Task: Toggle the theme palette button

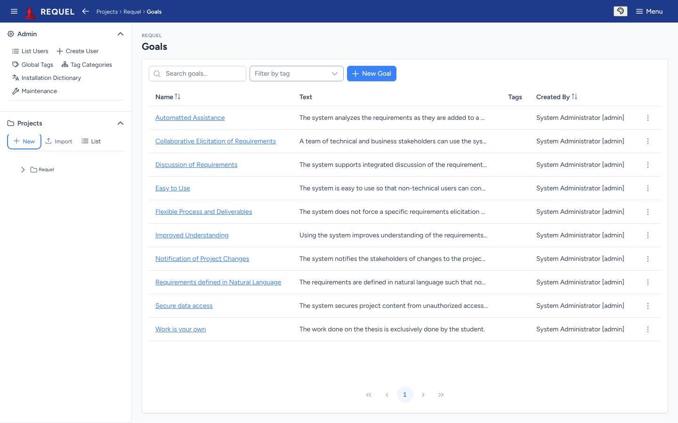Action: coord(621,11)
